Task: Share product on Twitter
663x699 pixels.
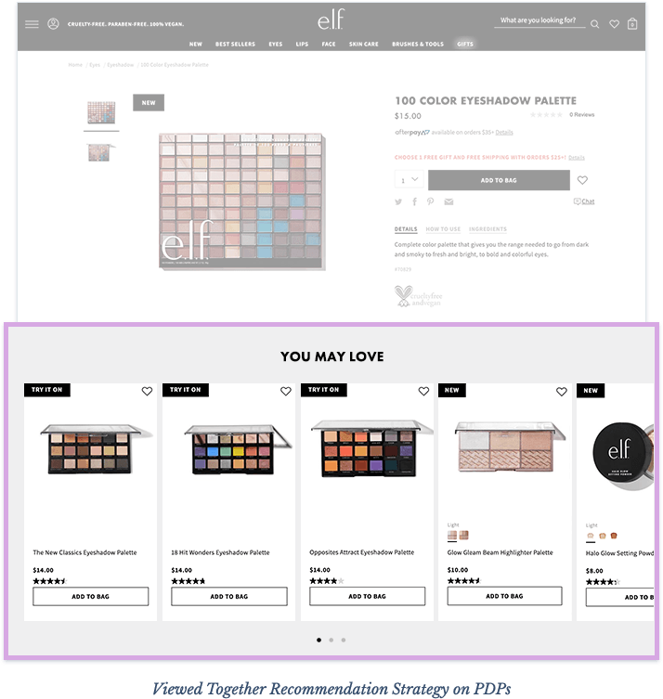Action: 398,202
